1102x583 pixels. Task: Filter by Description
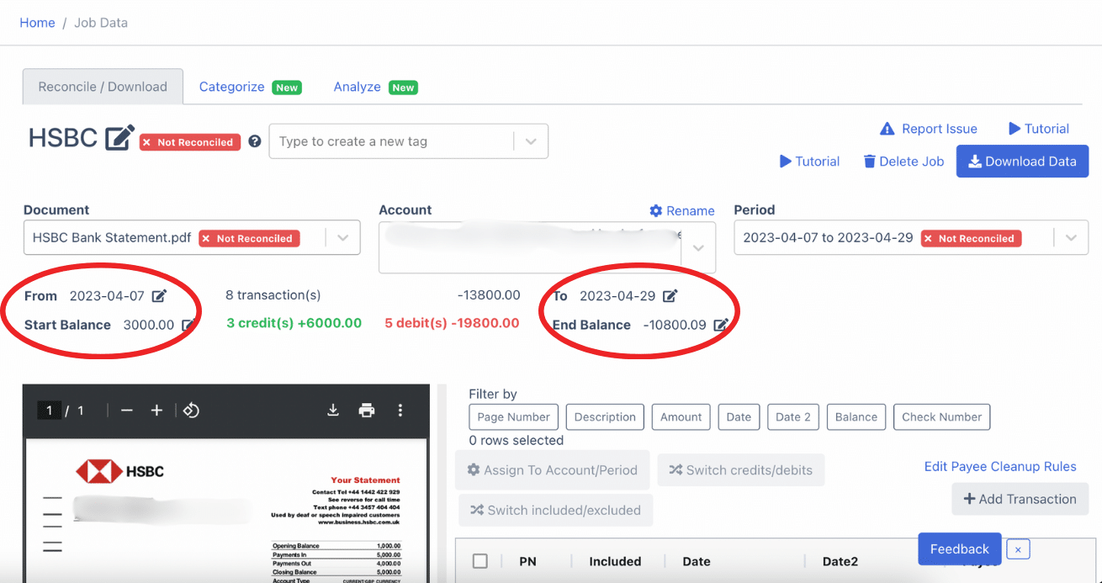pyautogui.click(x=605, y=417)
